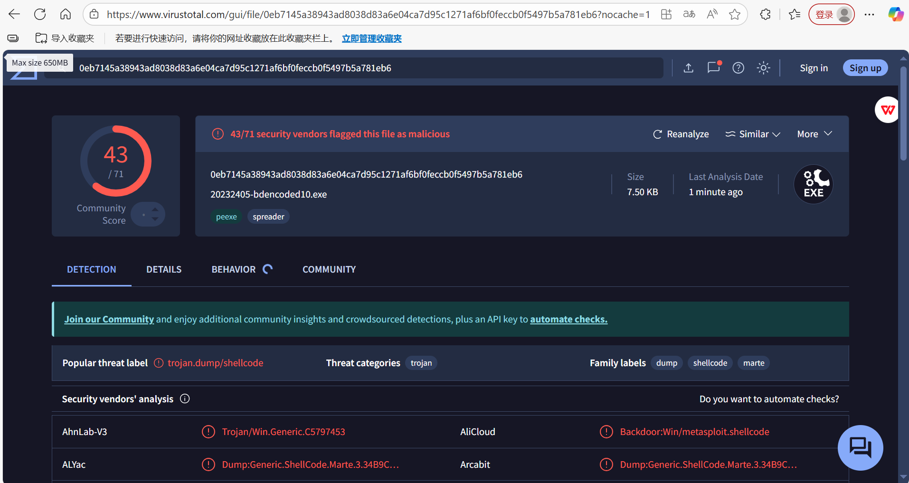This screenshot has width=909, height=483.
Task: Click the file name 20232405-bdencoded10.exe
Action: click(x=269, y=194)
